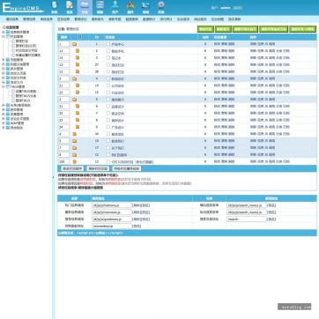The image size is (319, 319).
Task: Collapse the TAGS管理 tree node
Action: point(4,87)
